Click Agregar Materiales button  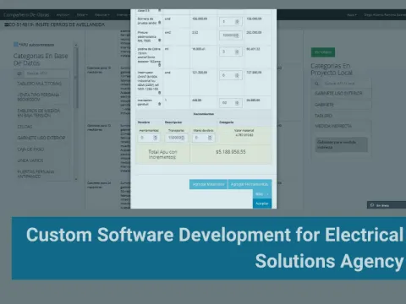click(x=208, y=184)
